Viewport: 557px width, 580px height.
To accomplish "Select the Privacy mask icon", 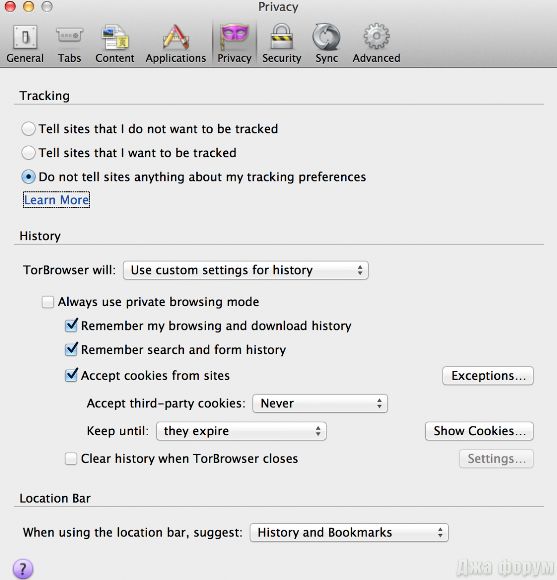I will point(234,37).
